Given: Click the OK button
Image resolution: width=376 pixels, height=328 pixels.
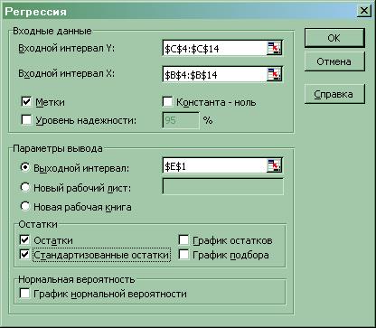Looking at the screenshot, I should [x=334, y=38].
